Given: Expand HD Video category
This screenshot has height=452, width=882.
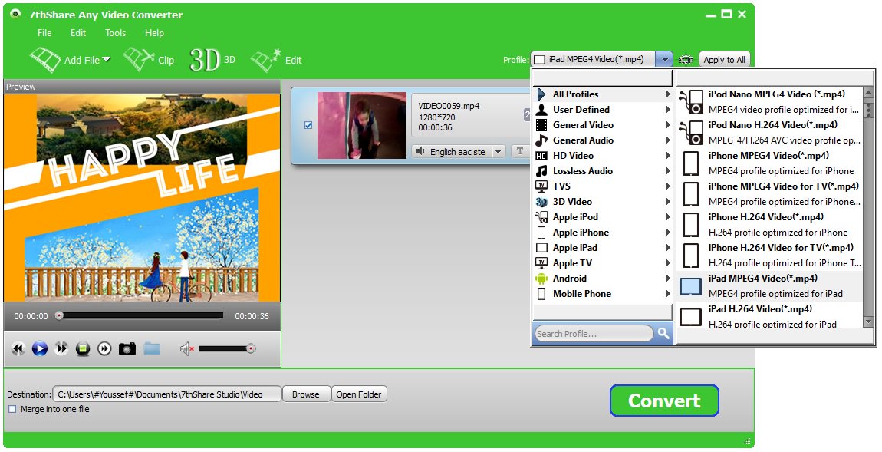Looking at the screenshot, I should pyautogui.click(x=602, y=155).
